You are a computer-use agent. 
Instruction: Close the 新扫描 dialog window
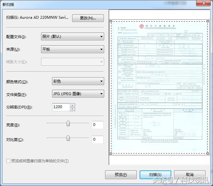(x=203, y=3)
